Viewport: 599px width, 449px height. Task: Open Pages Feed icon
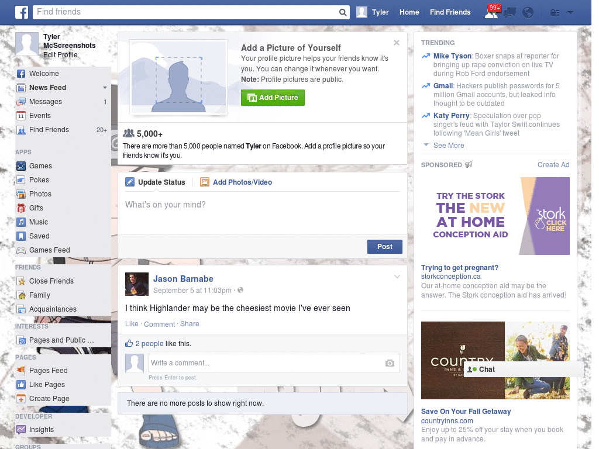21,370
